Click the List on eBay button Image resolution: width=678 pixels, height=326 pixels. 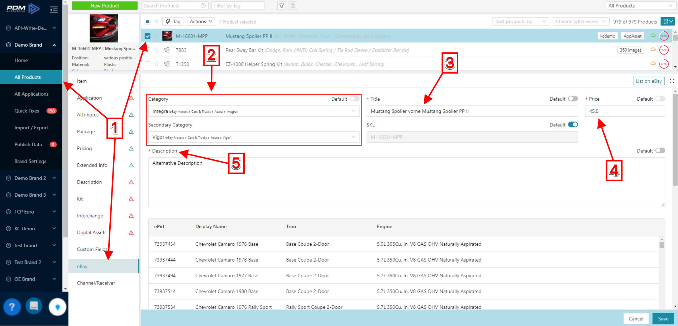coord(649,81)
